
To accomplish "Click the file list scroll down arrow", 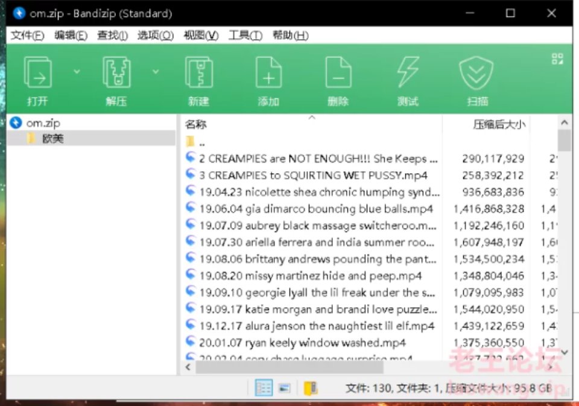I will pyautogui.click(x=565, y=353).
